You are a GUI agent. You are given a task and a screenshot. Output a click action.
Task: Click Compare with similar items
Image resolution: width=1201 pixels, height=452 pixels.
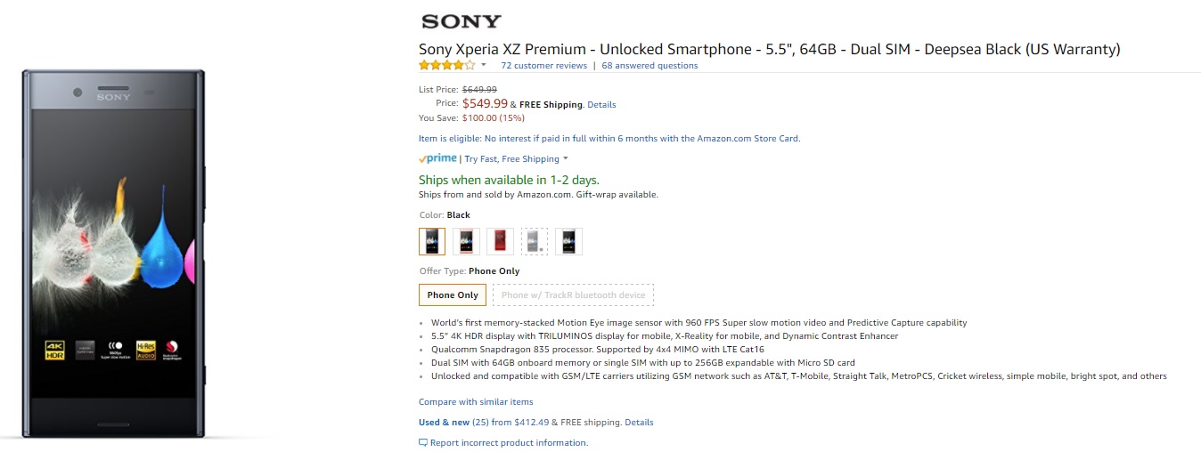476,402
